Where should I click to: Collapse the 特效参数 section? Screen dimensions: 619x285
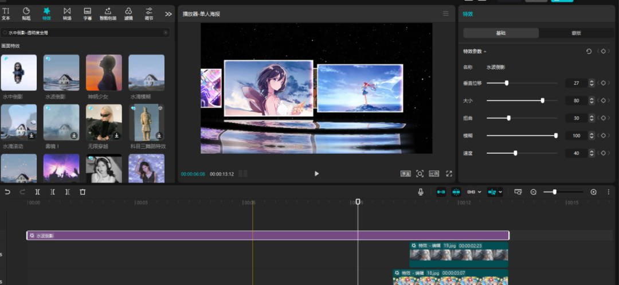[x=485, y=52]
